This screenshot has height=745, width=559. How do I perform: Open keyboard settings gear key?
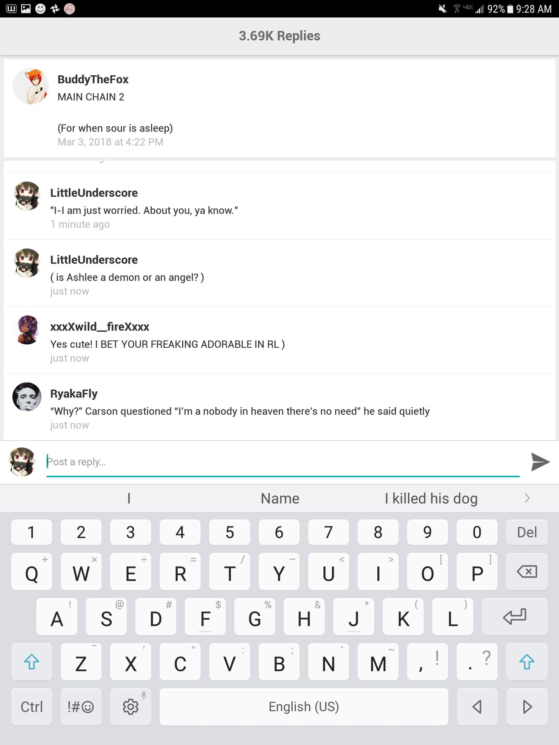tap(130, 707)
